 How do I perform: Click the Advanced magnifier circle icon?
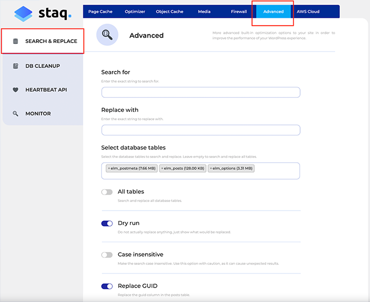[108, 35]
